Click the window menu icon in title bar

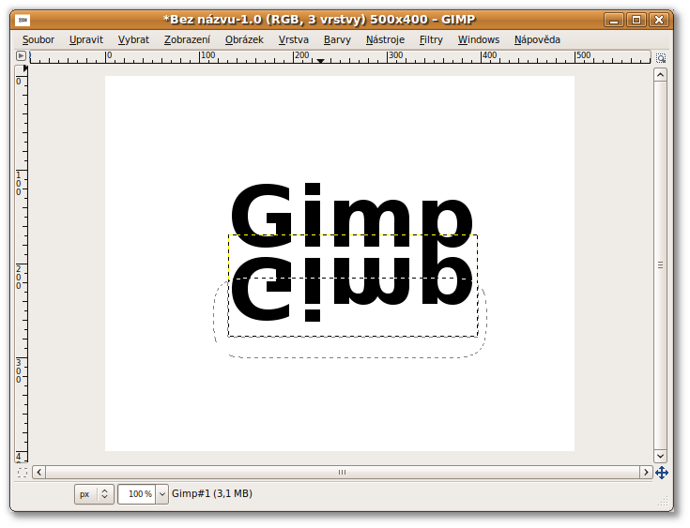[x=23, y=20]
